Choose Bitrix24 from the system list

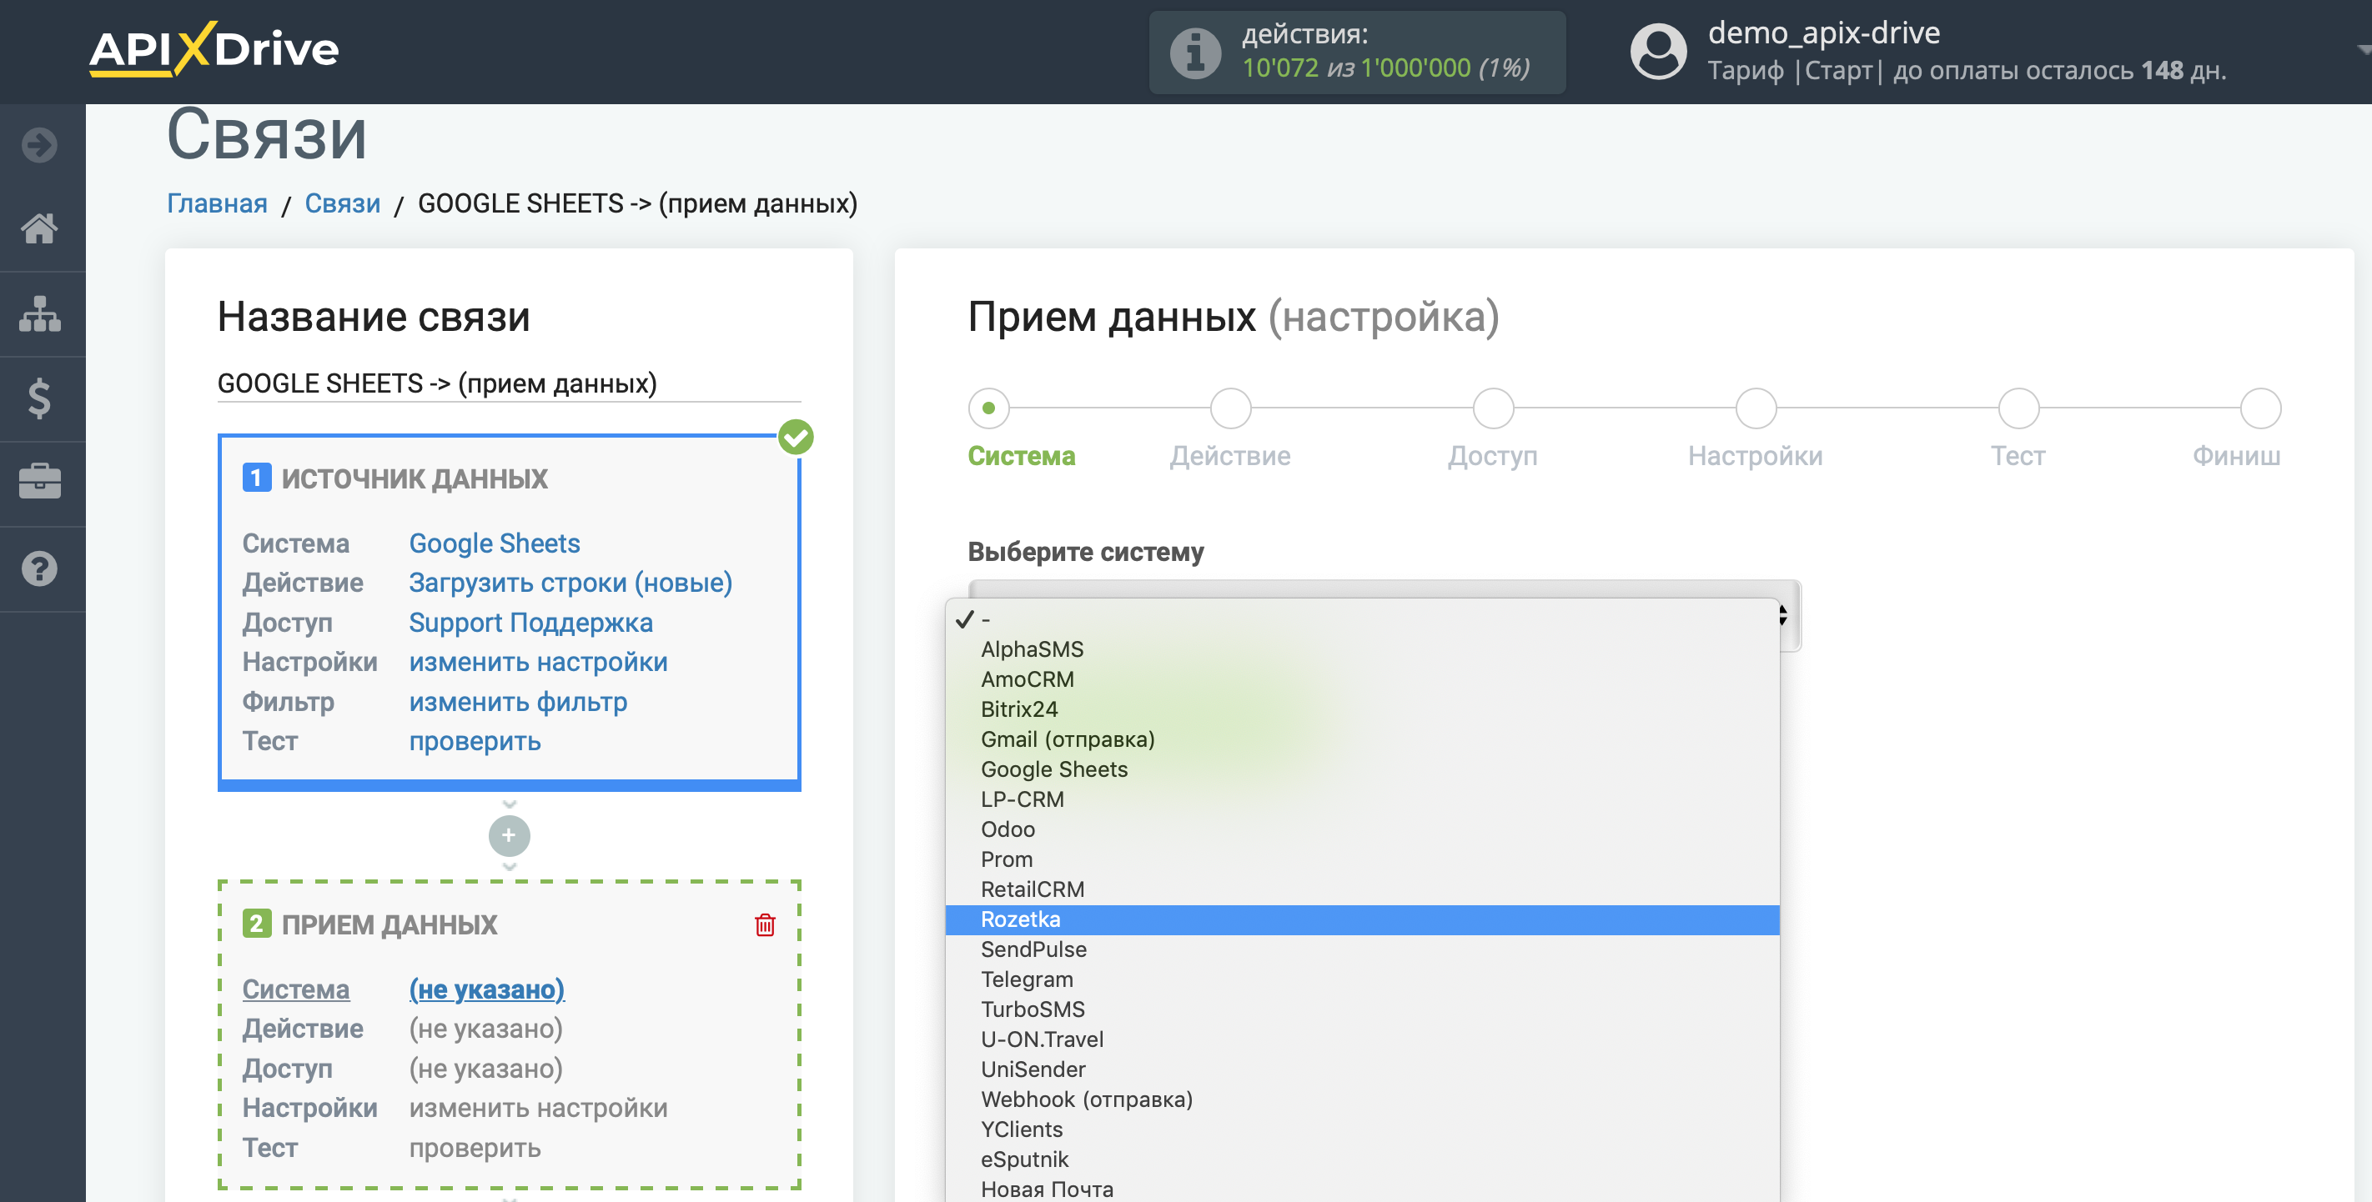coord(1362,709)
